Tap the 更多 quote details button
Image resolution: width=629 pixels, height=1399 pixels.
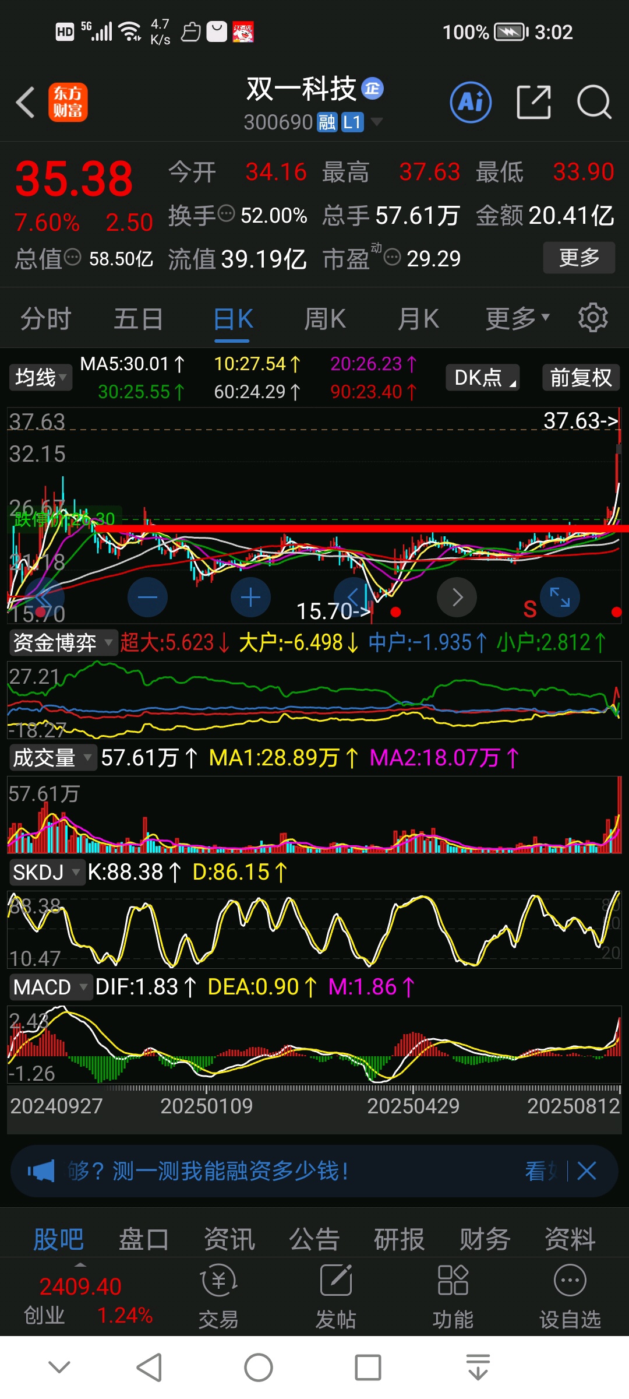(x=579, y=257)
